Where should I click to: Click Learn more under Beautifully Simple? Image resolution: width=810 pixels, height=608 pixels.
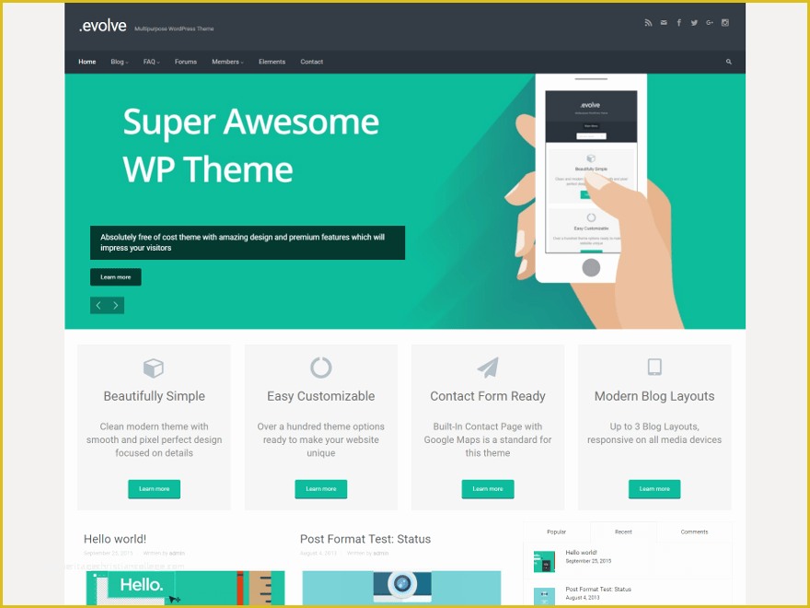point(154,489)
